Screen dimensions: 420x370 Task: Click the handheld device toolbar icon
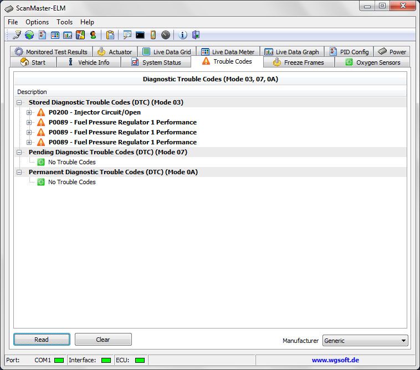click(153, 35)
